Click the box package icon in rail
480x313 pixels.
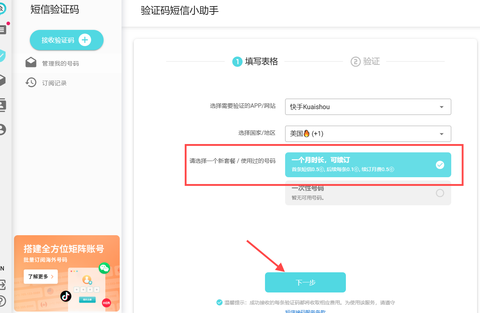point(2,80)
